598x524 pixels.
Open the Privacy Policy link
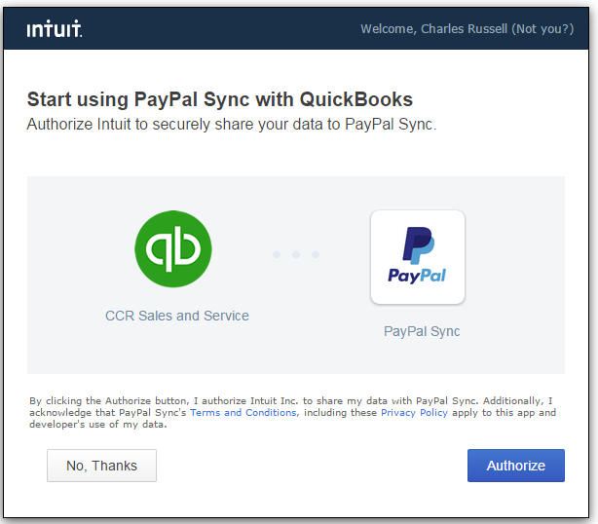click(x=414, y=413)
